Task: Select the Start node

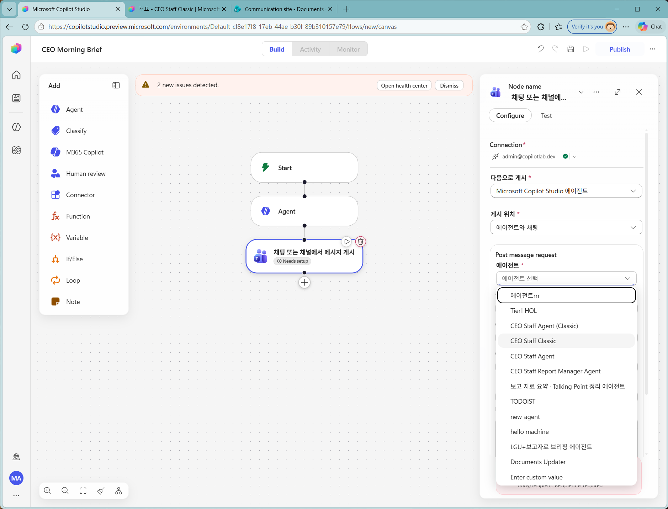Action: [x=304, y=168]
